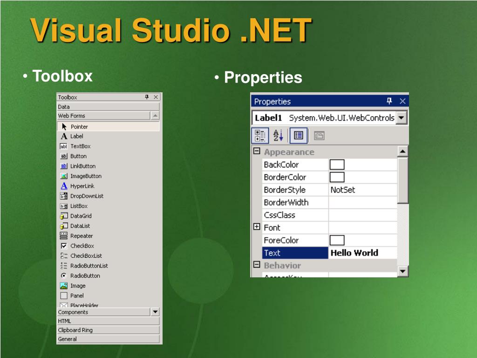Select the CheckBox control icon
The image size is (477, 358).
63,246
